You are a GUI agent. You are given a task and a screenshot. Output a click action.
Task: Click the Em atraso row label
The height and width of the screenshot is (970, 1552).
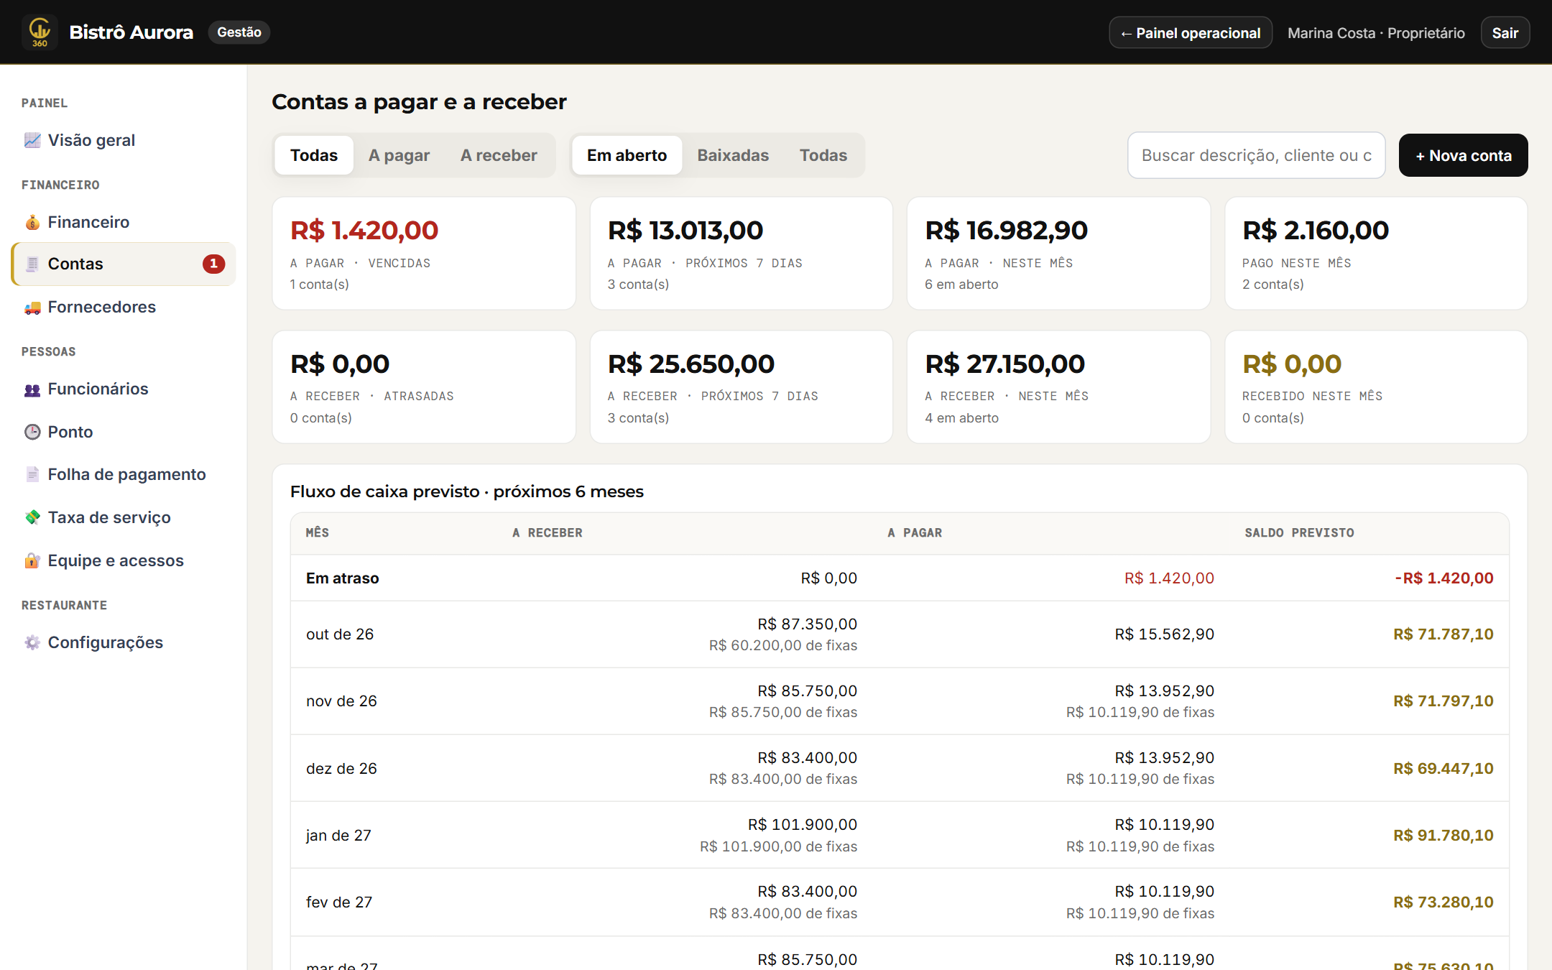[x=342, y=578]
